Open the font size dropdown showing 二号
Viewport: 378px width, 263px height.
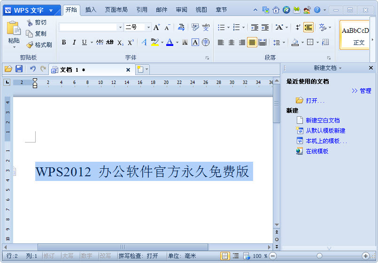148,28
